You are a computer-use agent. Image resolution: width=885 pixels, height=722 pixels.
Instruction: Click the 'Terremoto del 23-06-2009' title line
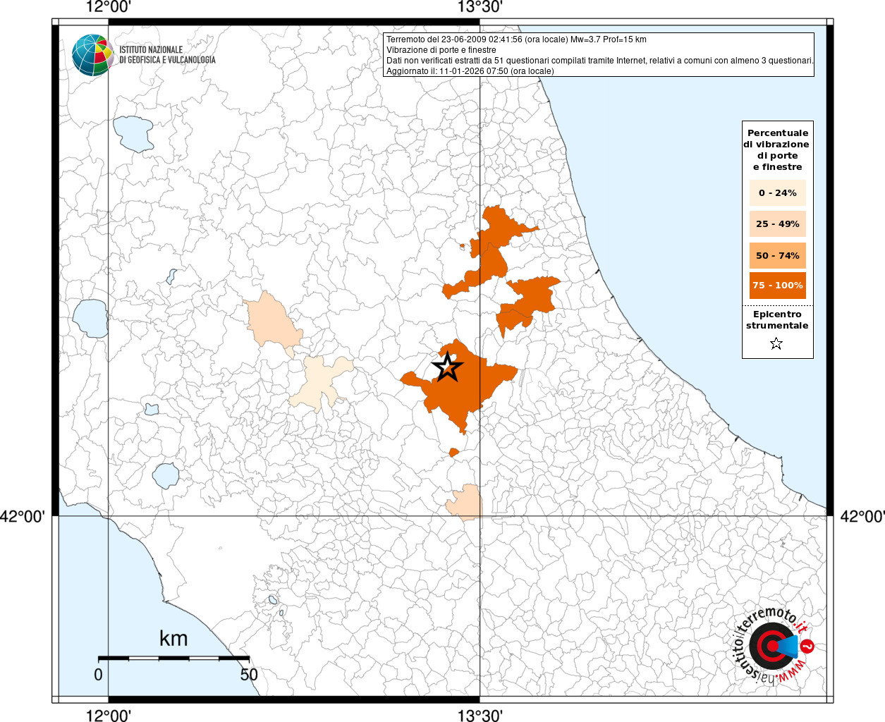[x=516, y=39]
